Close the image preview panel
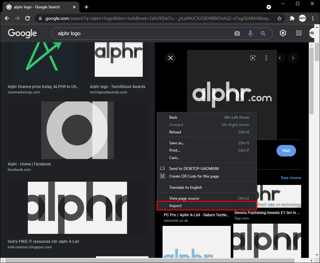320x263 pixels. [x=171, y=58]
